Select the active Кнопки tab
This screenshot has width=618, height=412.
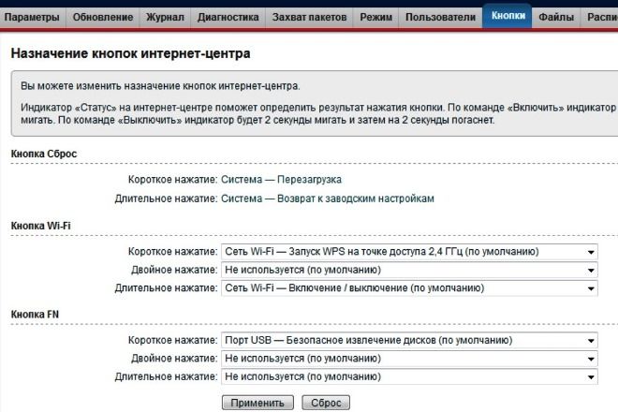tap(508, 16)
